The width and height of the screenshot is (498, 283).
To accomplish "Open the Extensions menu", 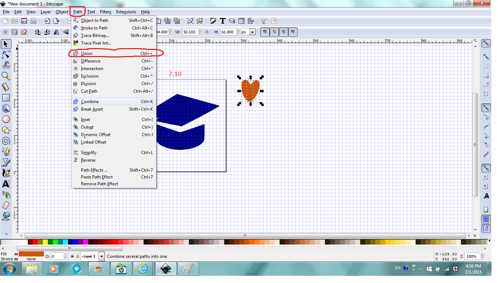I will point(126,12).
